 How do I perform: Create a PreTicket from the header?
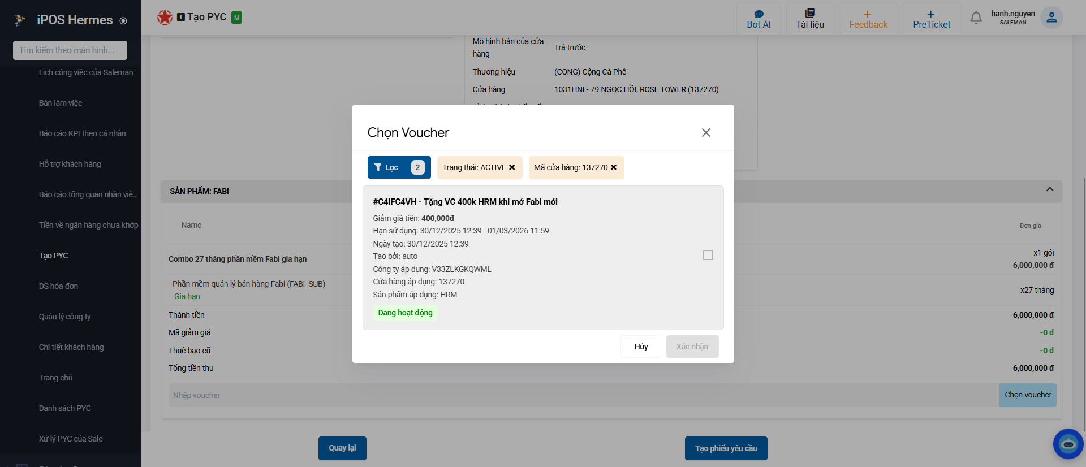point(932,19)
